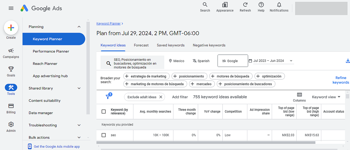This screenshot has width=350, height=150.
Task: Click the Google search network setting
Action: pos(233,61)
